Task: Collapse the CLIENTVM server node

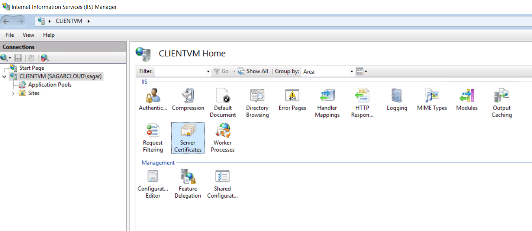Action: point(4,77)
